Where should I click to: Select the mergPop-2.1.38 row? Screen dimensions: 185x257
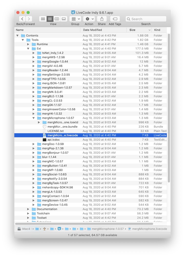pyautogui.click(x=91, y=148)
